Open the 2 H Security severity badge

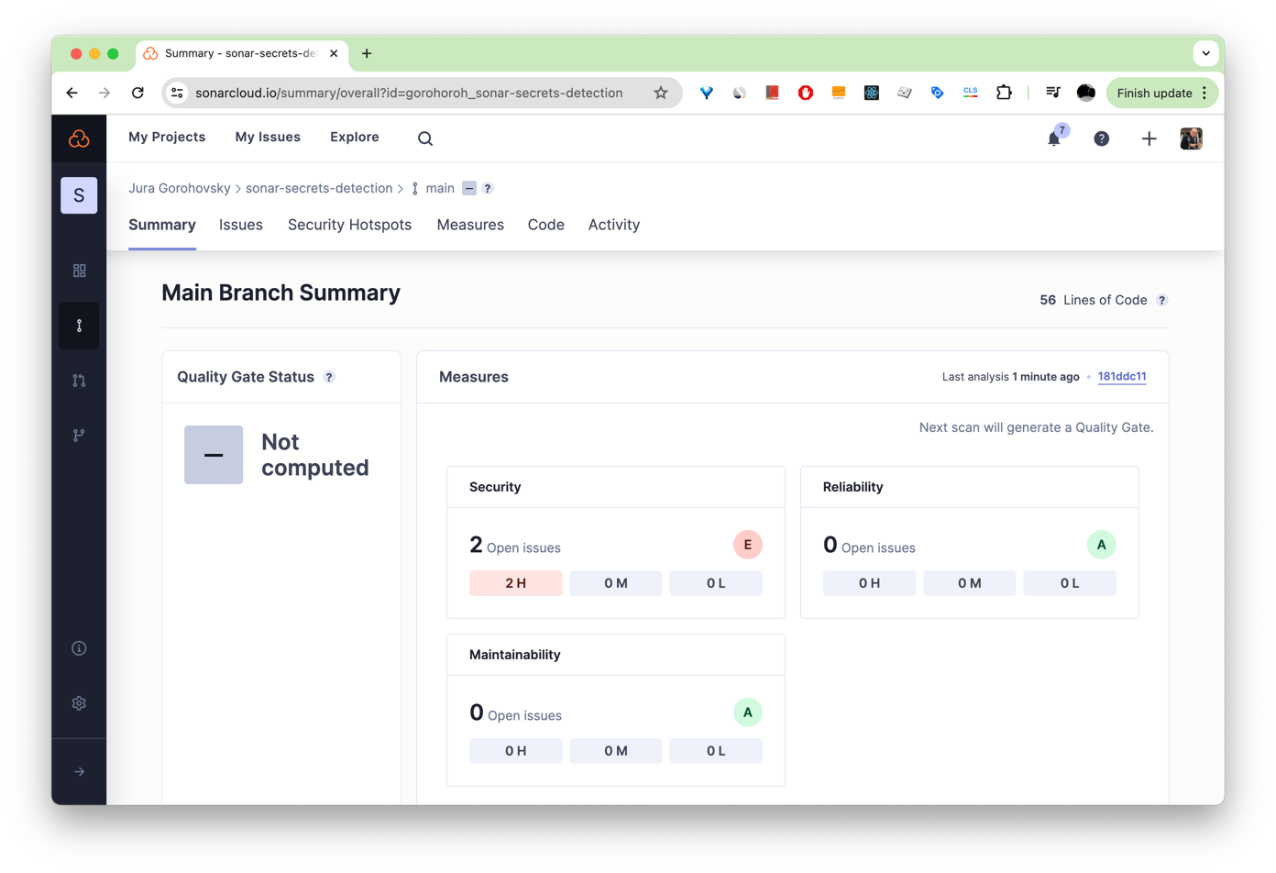point(515,582)
